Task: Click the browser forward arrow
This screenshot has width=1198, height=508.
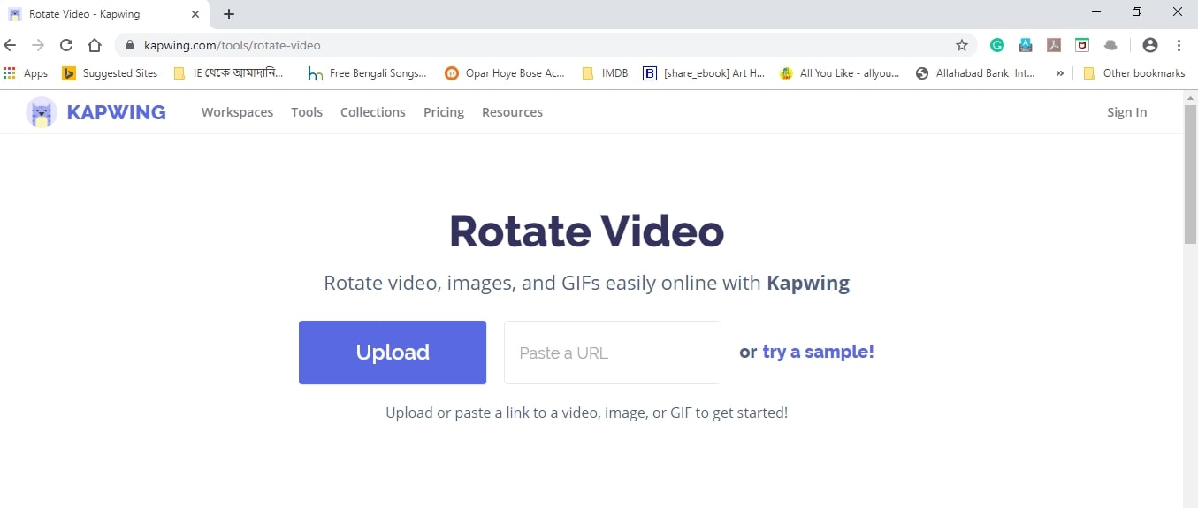Action: click(x=38, y=45)
